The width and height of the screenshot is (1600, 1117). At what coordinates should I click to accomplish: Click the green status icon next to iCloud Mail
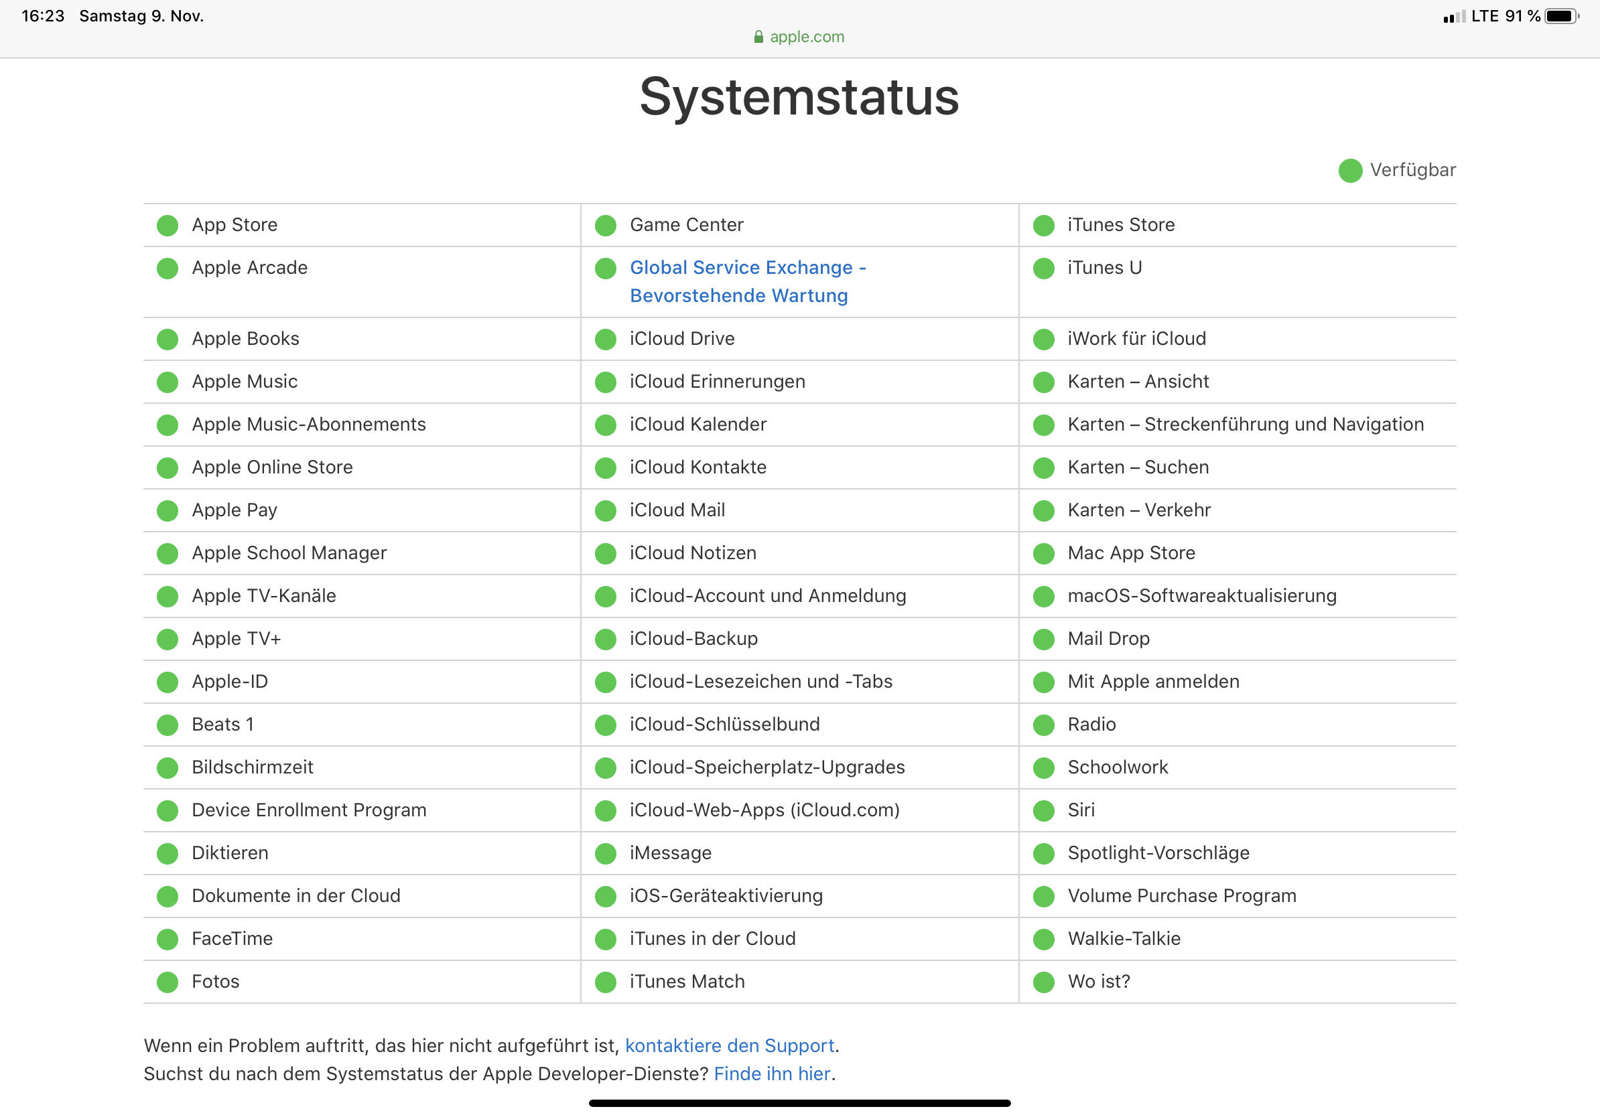coord(606,510)
